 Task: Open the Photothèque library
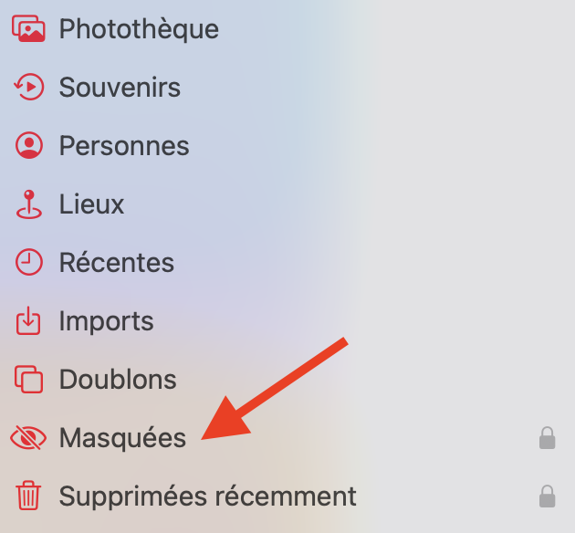coord(139,29)
